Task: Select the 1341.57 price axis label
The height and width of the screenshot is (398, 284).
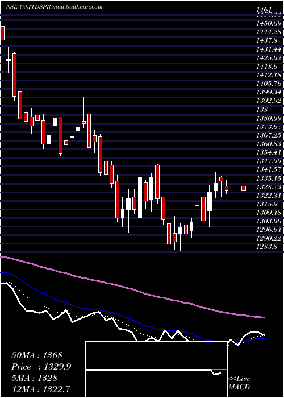Action: click(x=269, y=170)
